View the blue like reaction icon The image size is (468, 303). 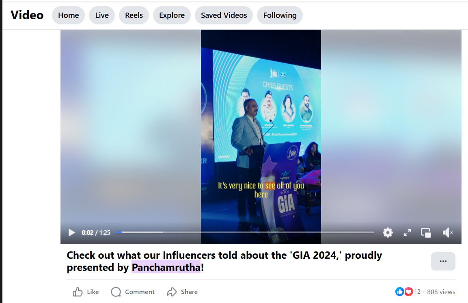pos(399,292)
